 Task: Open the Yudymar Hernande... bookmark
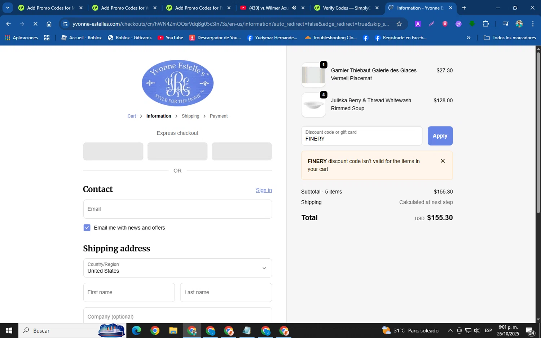pos(272,37)
